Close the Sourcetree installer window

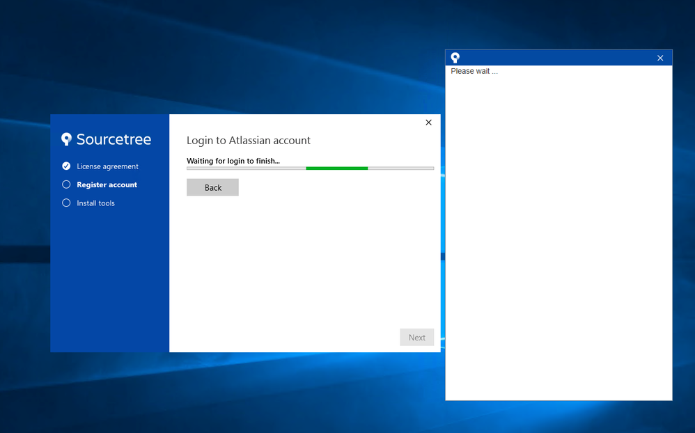(428, 123)
